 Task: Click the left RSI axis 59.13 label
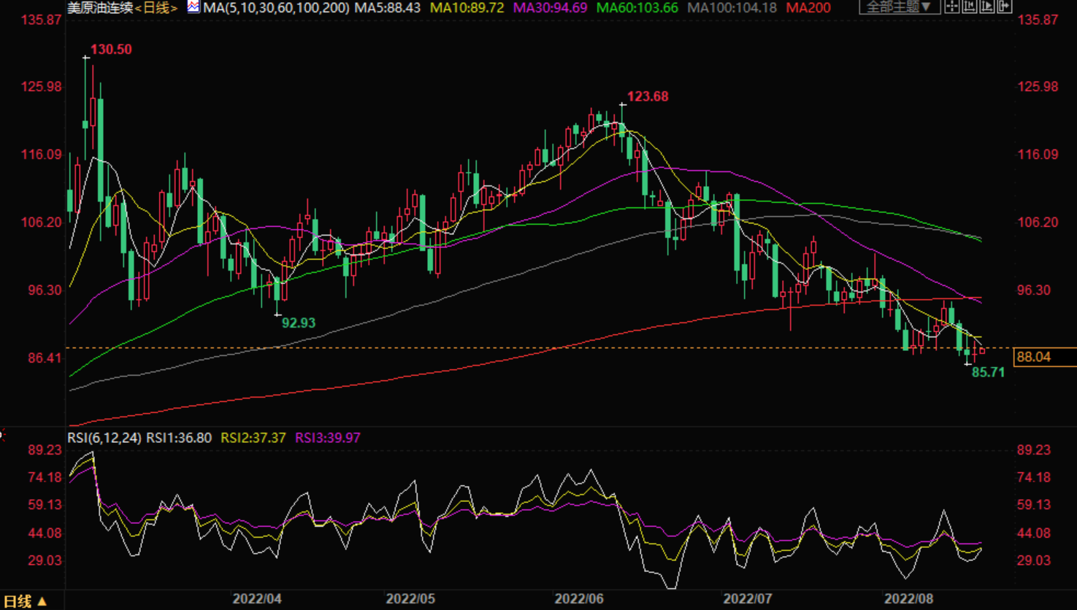coord(45,505)
